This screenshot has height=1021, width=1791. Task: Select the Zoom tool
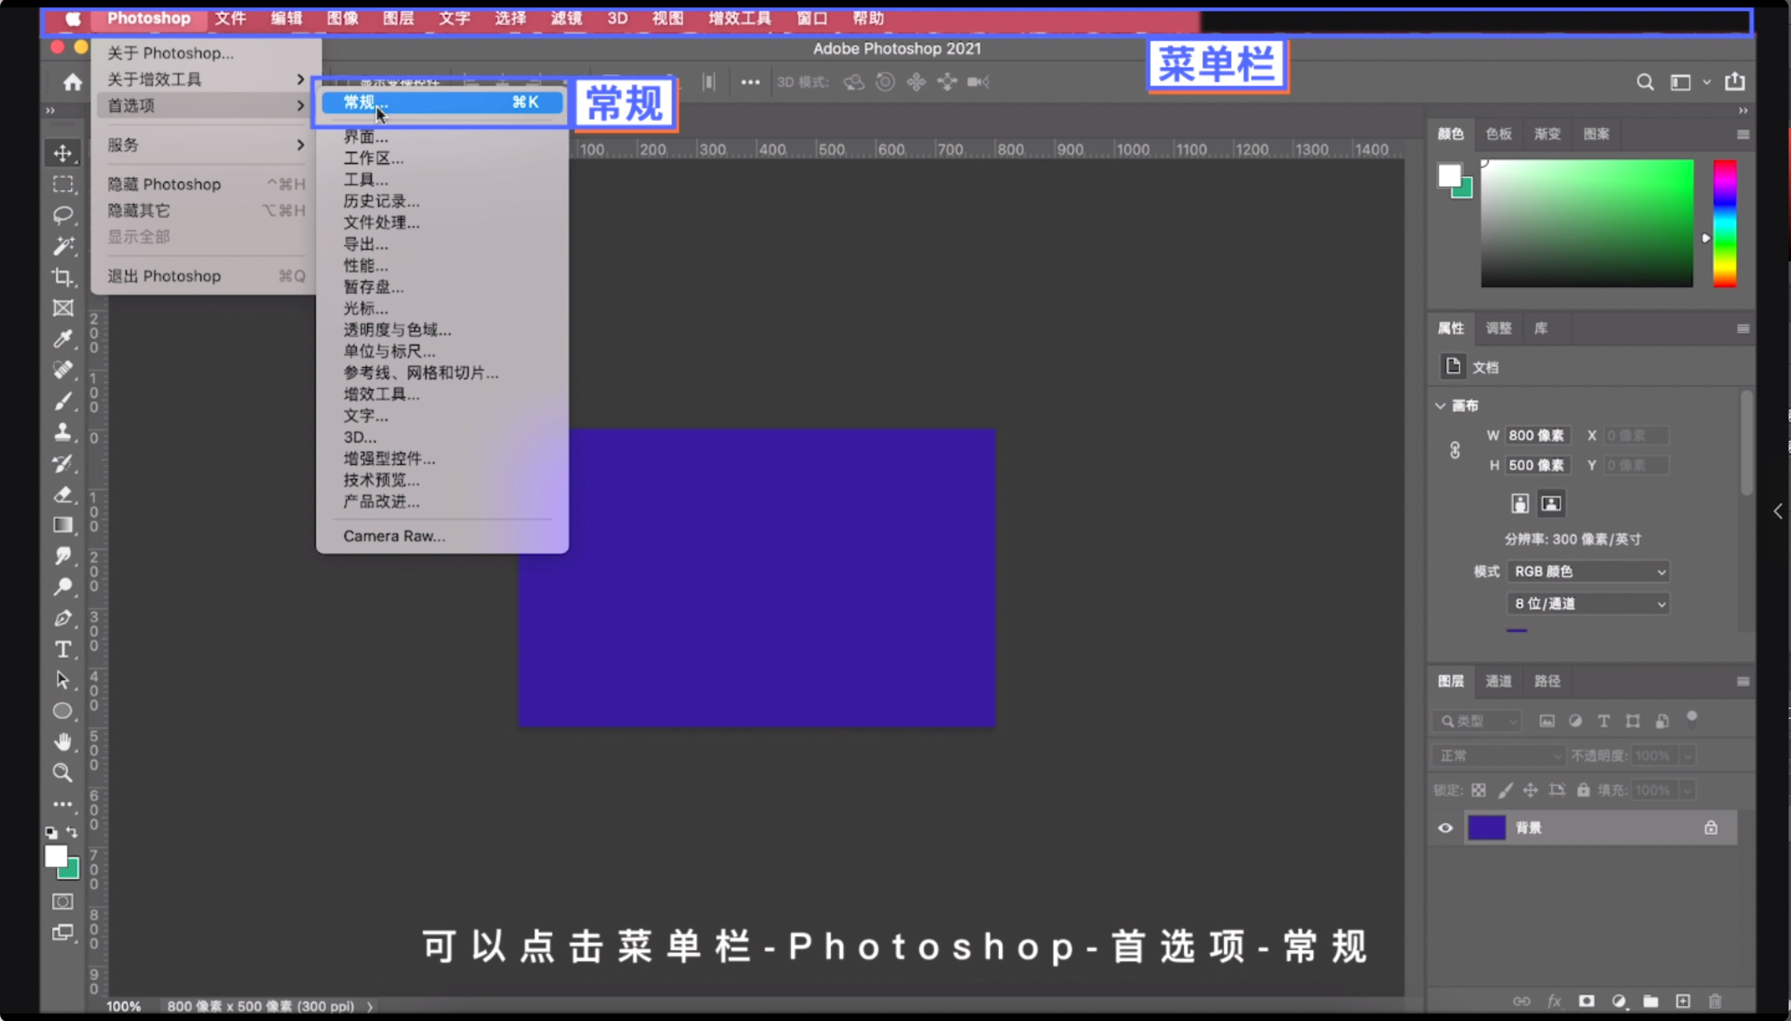(x=63, y=772)
